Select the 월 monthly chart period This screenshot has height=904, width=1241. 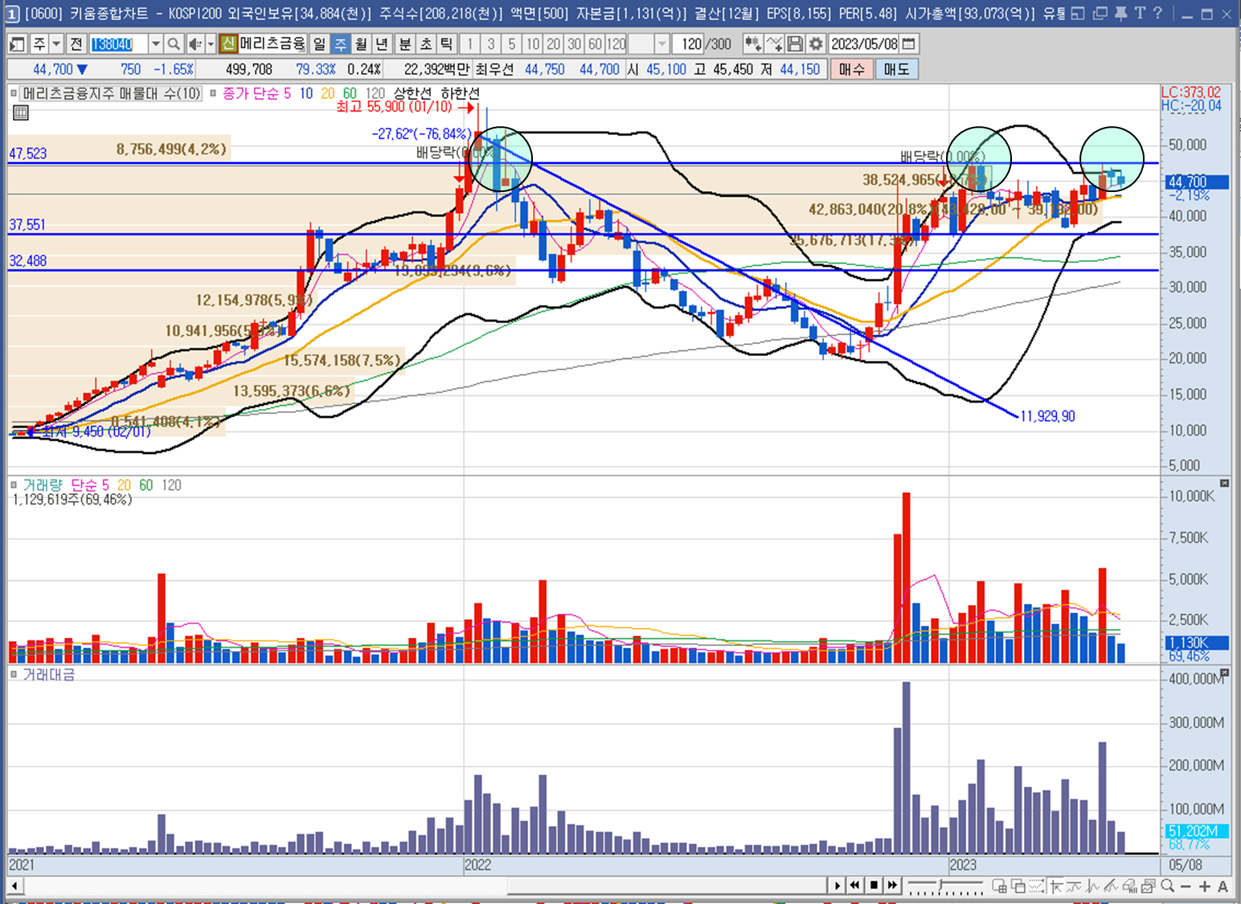click(x=361, y=44)
